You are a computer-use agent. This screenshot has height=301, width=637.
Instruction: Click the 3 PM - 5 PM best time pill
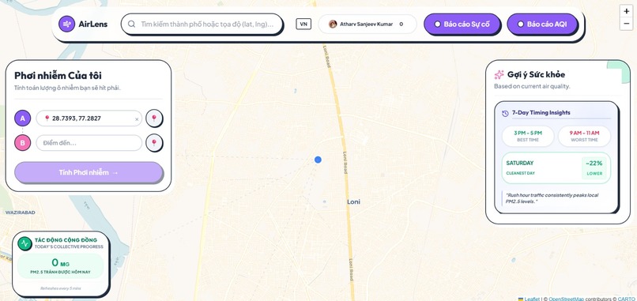(x=528, y=136)
